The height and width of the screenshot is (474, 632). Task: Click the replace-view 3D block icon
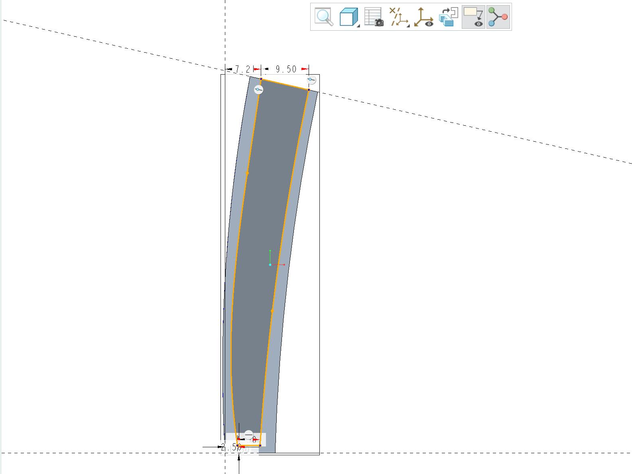coord(449,17)
